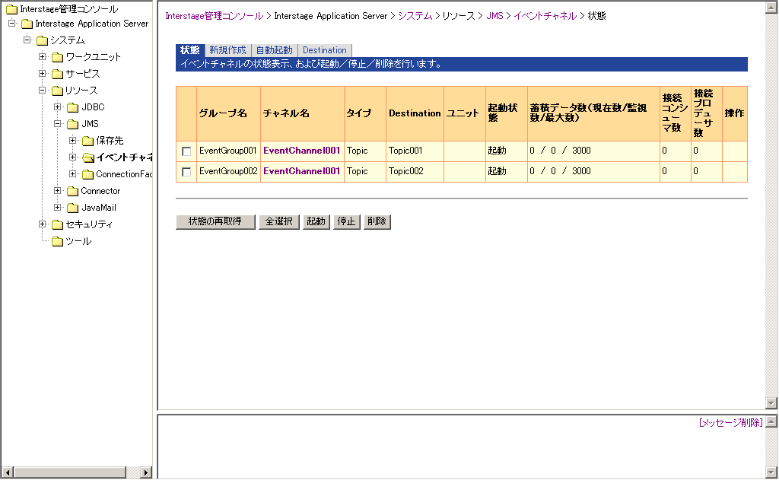779x480 pixels.
Task: Expand the サービス tree node
Action: coord(43,74)
